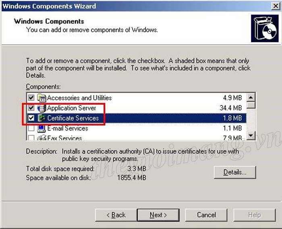Check the E-mail Services checkbox
Screen dimensions: 282x229
pos(31,128)
